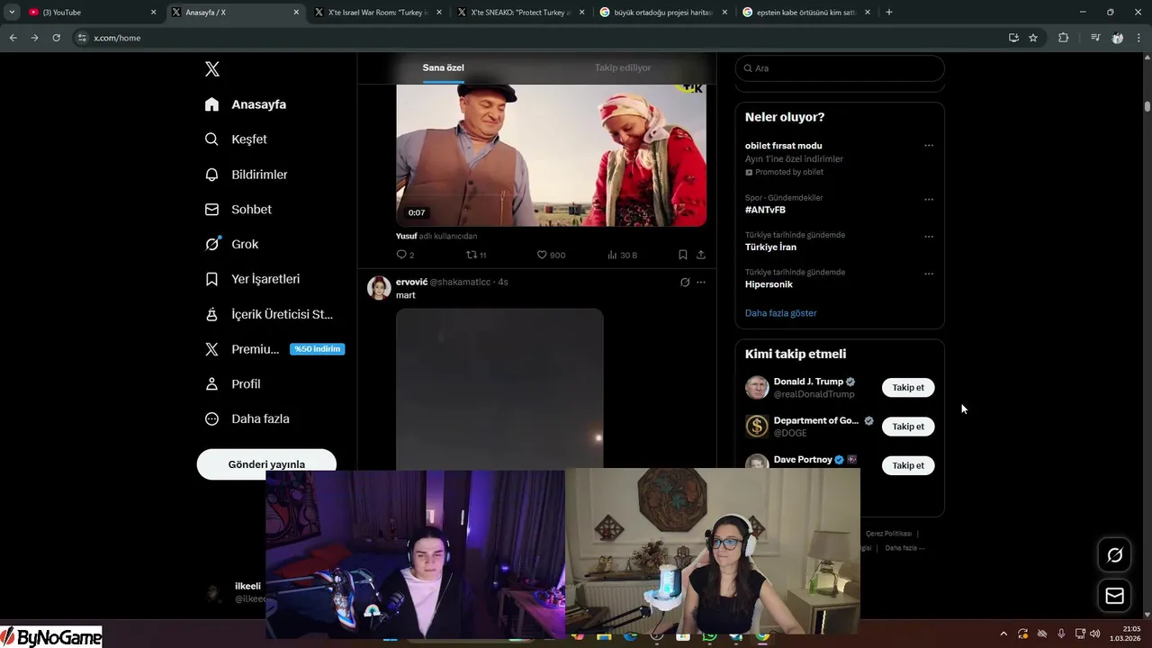Reload the page
This screenshot has height=648, width=1152.
(x=56, y=38)
